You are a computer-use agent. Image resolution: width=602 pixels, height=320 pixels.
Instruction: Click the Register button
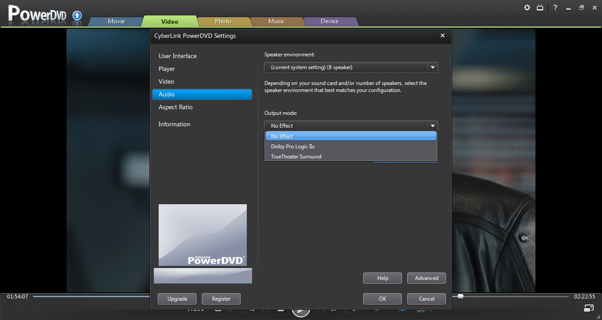click(x=221, y=299)
